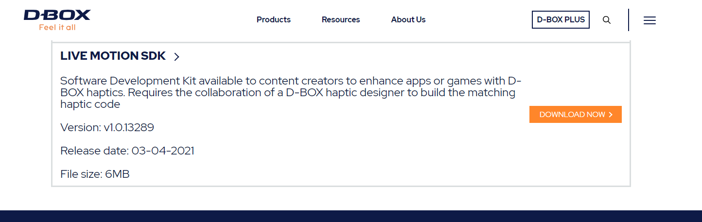
Task: Open the About Us menu
Action: 408,20
